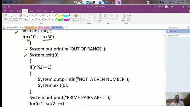Switch to the History ribbon tab
190x107 pixels.
point(32,11)
